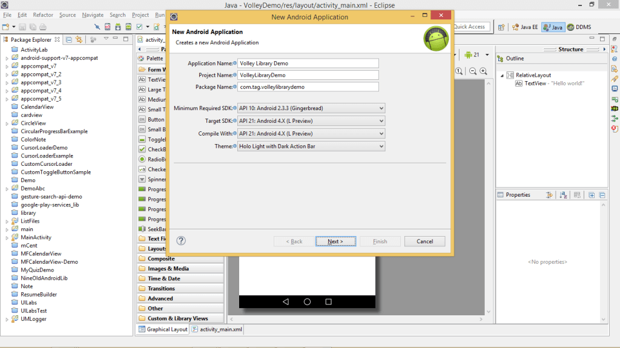This screenshot has height=348, width=620.
Task: Click the Zoom Out magnifier in layout editor
Action: pos(473,71)
